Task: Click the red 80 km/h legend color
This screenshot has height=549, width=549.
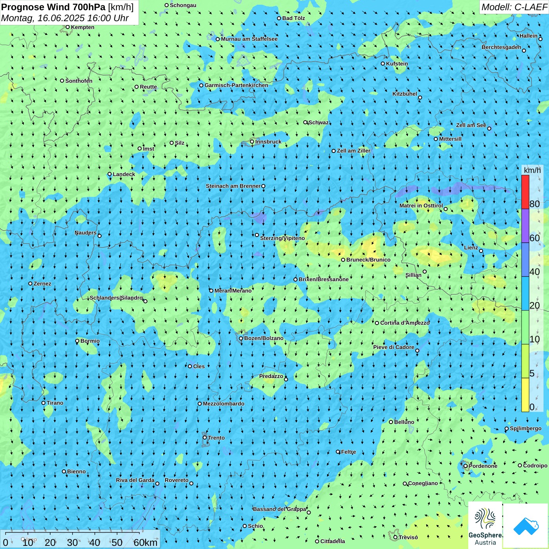Action: point(525,192)
